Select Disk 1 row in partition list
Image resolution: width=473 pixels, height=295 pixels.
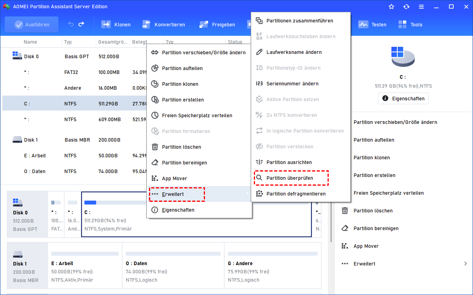74,140
